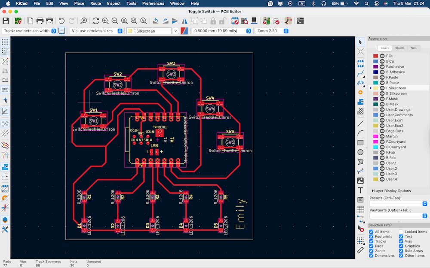Enable the Locked items checkbox
The height and width of the screenshot is (268, 430).
pyautogui.click(x=401, y=232)
